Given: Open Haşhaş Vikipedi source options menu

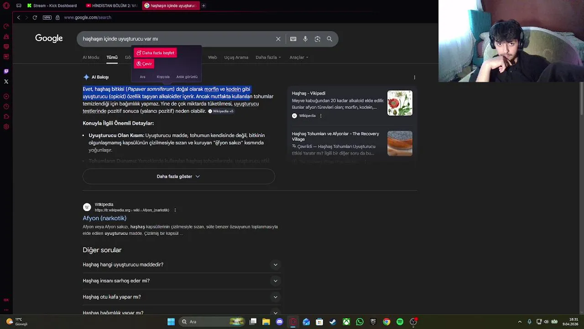Looking at the screenshot, I should click(321, 116).
